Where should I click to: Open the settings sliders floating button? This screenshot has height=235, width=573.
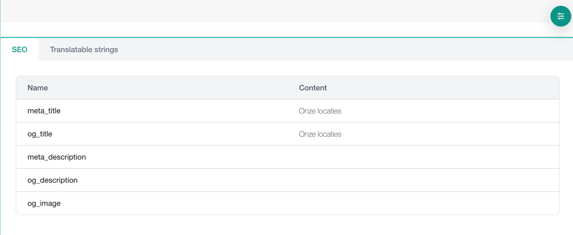(561, 16)
